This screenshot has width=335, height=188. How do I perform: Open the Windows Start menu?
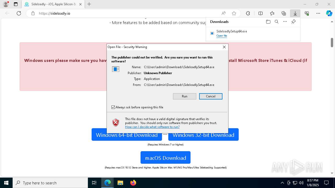[6, 183]
